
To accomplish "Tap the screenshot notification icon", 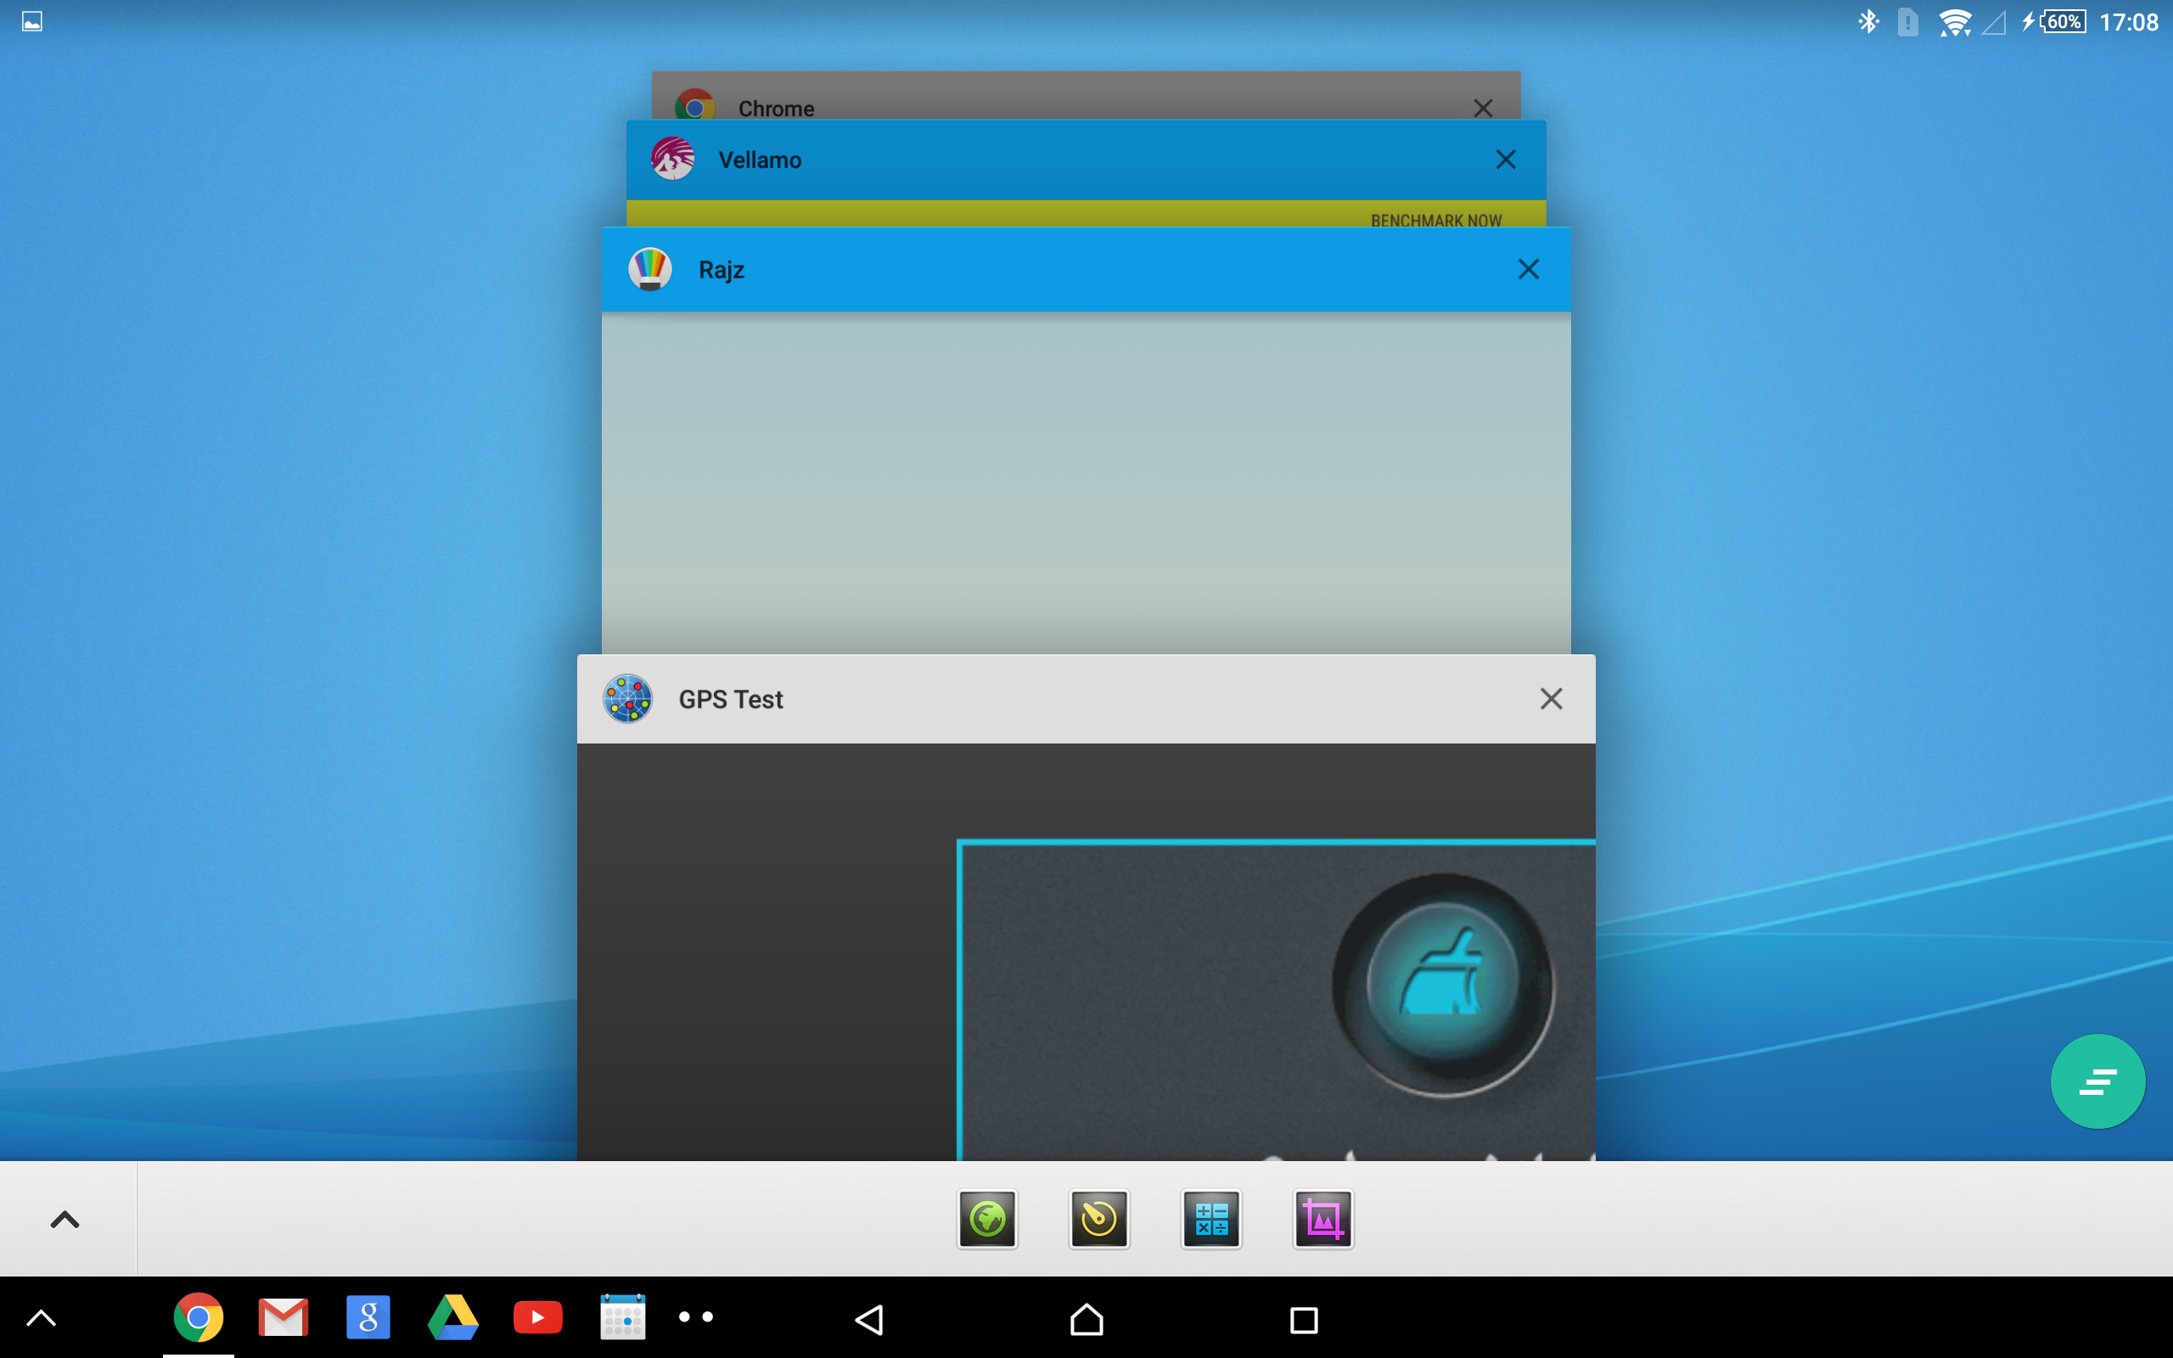I will point(32,21).
